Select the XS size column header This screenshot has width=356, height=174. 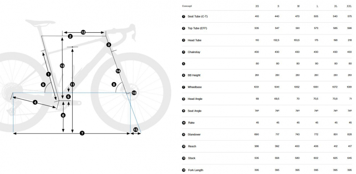click(x=257, y=6)
